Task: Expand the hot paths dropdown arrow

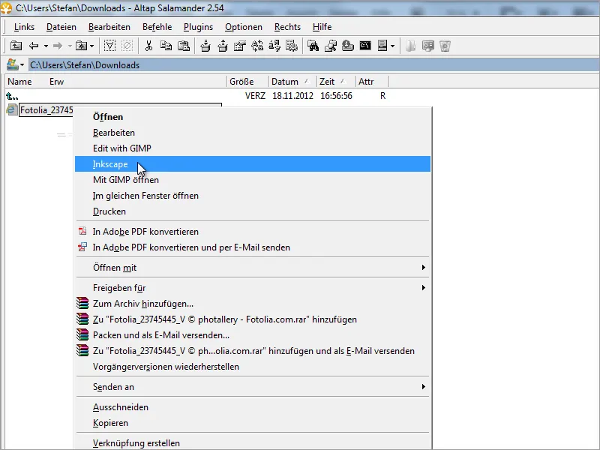Action: (x=92, y=46)
